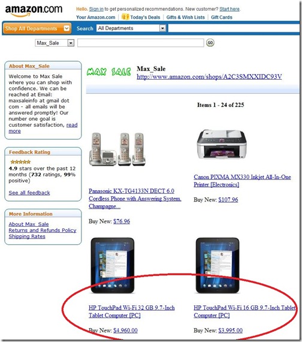
Task: Open the All Departments search dropdown
Action: coord(131,28)
